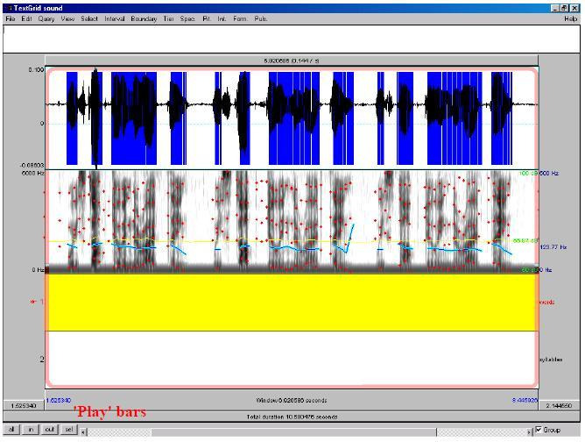This screenshot has height=442, width=585.
Task: Click the 'all' zoom button
Action: [11, 430]
